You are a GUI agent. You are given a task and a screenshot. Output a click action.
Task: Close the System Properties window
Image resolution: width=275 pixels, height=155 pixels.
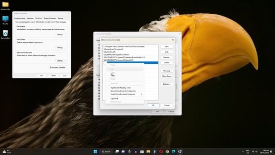[69, 13]
